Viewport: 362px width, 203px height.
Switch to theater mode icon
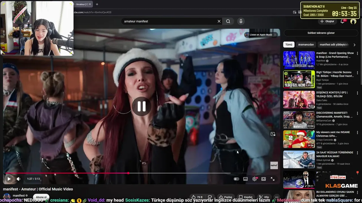(264, 179)
